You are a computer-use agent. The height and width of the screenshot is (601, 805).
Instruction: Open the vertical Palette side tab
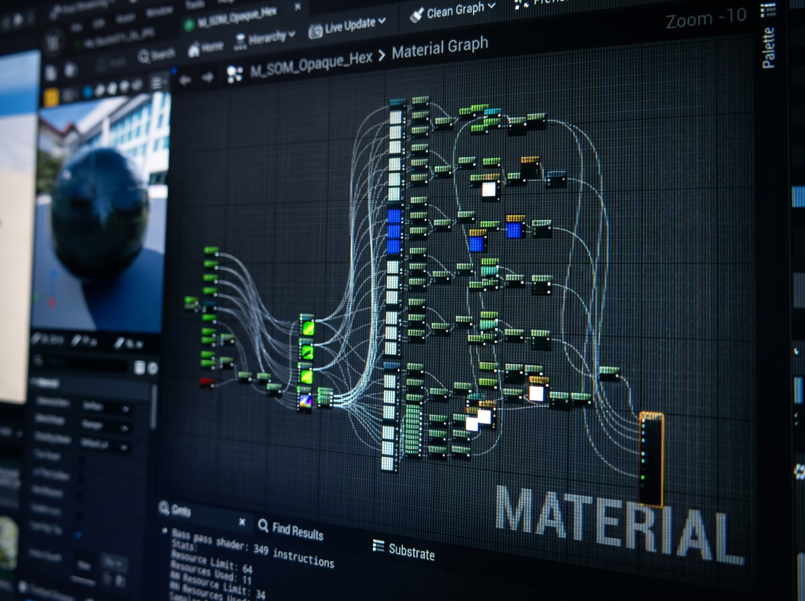coord(769,48)
